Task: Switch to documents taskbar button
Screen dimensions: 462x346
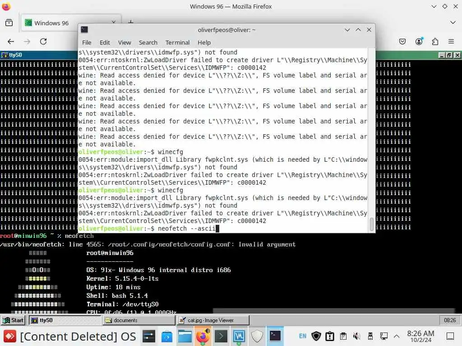Action: (x=139, y=320)
